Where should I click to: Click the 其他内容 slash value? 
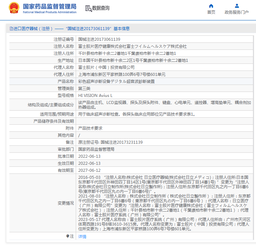coord(79,135)
